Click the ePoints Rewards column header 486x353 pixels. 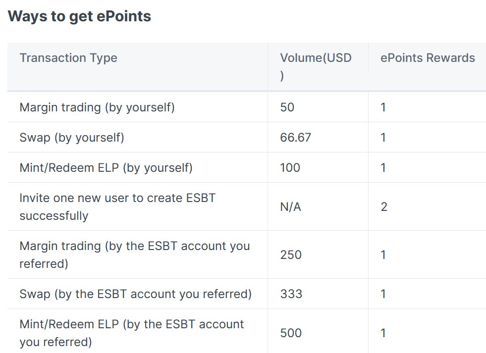coord(428,58)
